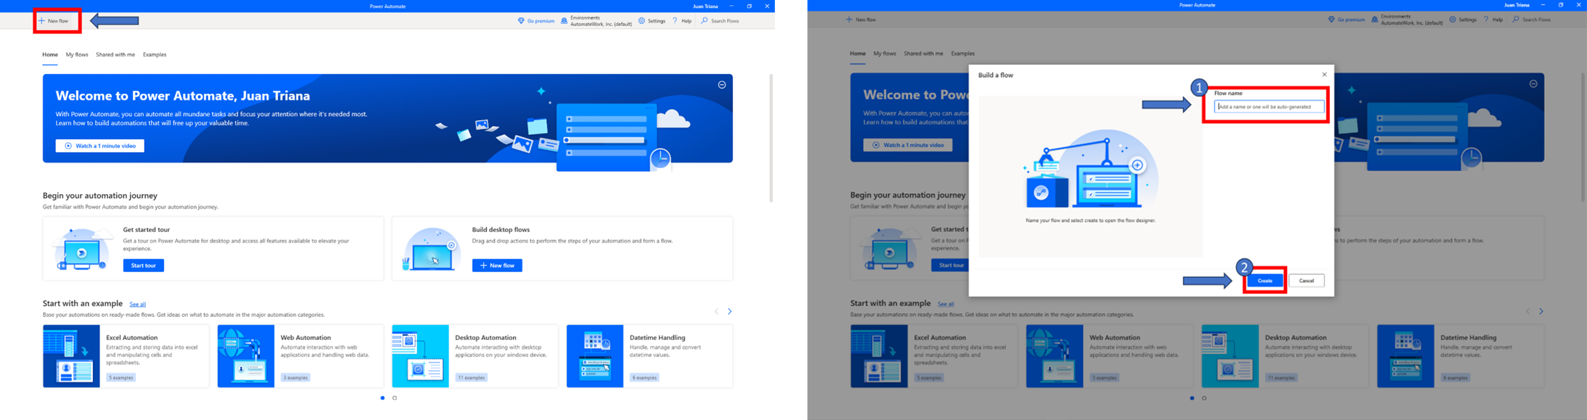Open Environments selector in the right window
The image size is (1587, 420).
pyautogui.click(x=1407, y=20)
